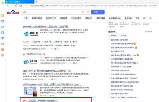The width and height of the screenshot is (159, 102).
Task: Expand 更多 after xp系统下载 sublink
Action: coord(75,42)
